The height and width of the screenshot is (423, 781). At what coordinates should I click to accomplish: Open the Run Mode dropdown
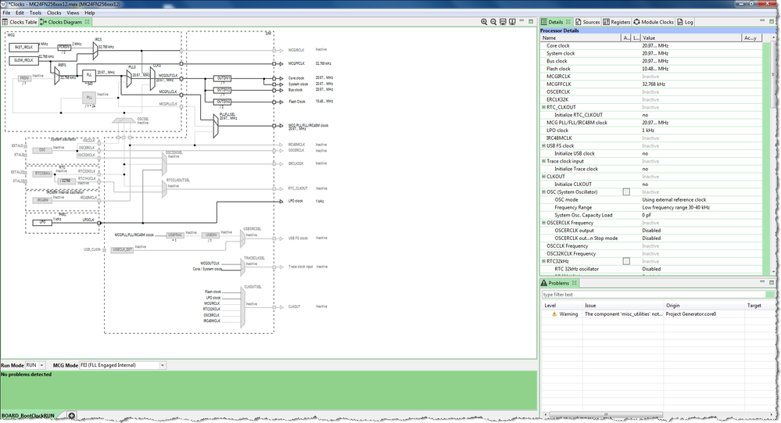(x=35, y=365)
